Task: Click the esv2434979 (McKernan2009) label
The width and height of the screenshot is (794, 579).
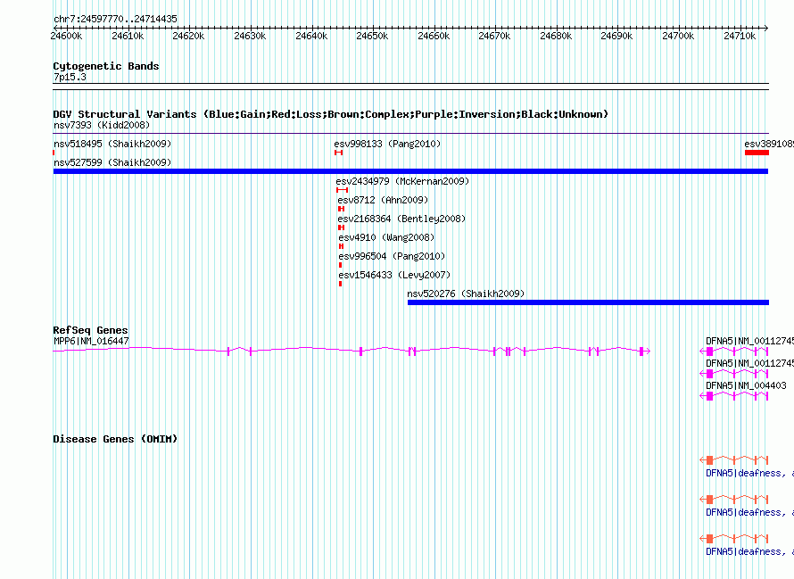Action: 402,181
